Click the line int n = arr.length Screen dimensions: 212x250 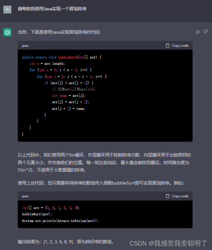tap(47, 64)
